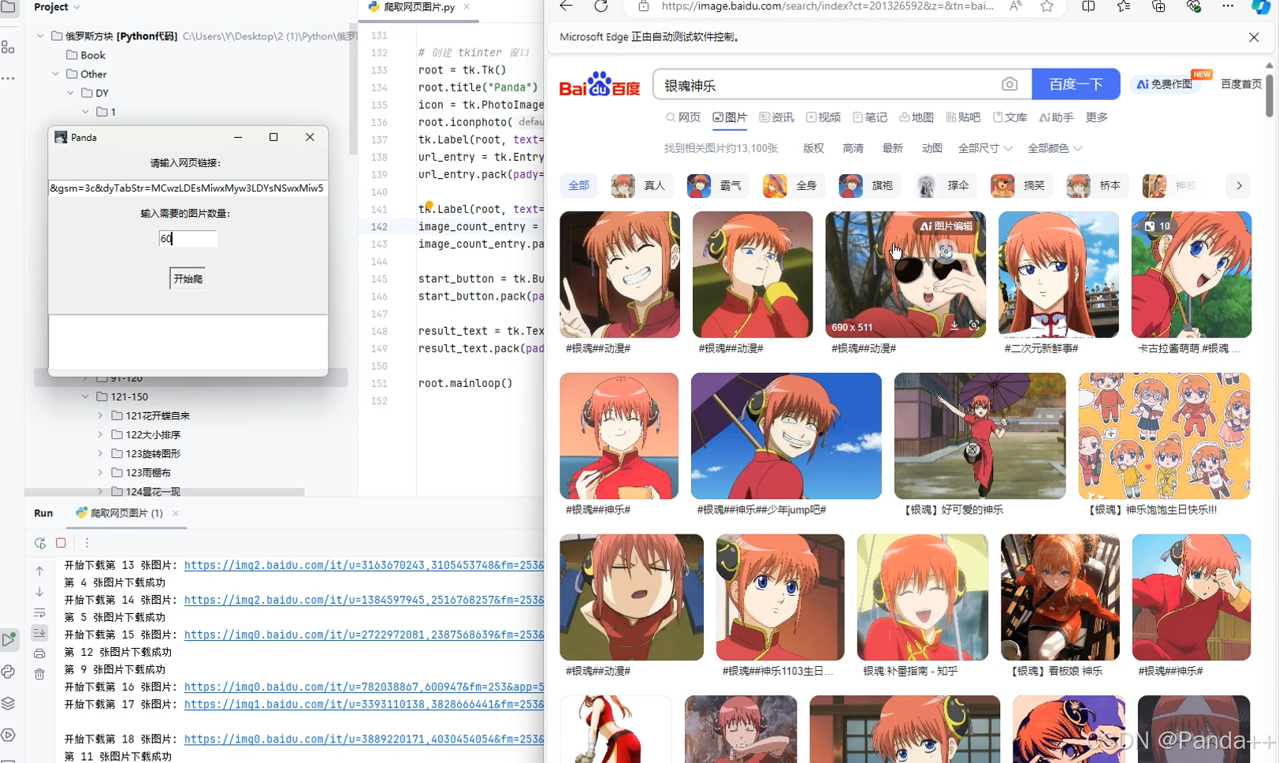Expand the 121花开蝶自来 folder
The width and height of the screenshot is (1279, 763).
click(x=100, y=416)
